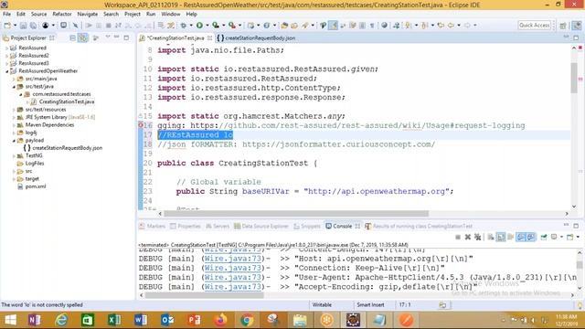Click the Quick Access search field
Screen dimensions: 585x329
pyautogui.click(x=534, y=25)
